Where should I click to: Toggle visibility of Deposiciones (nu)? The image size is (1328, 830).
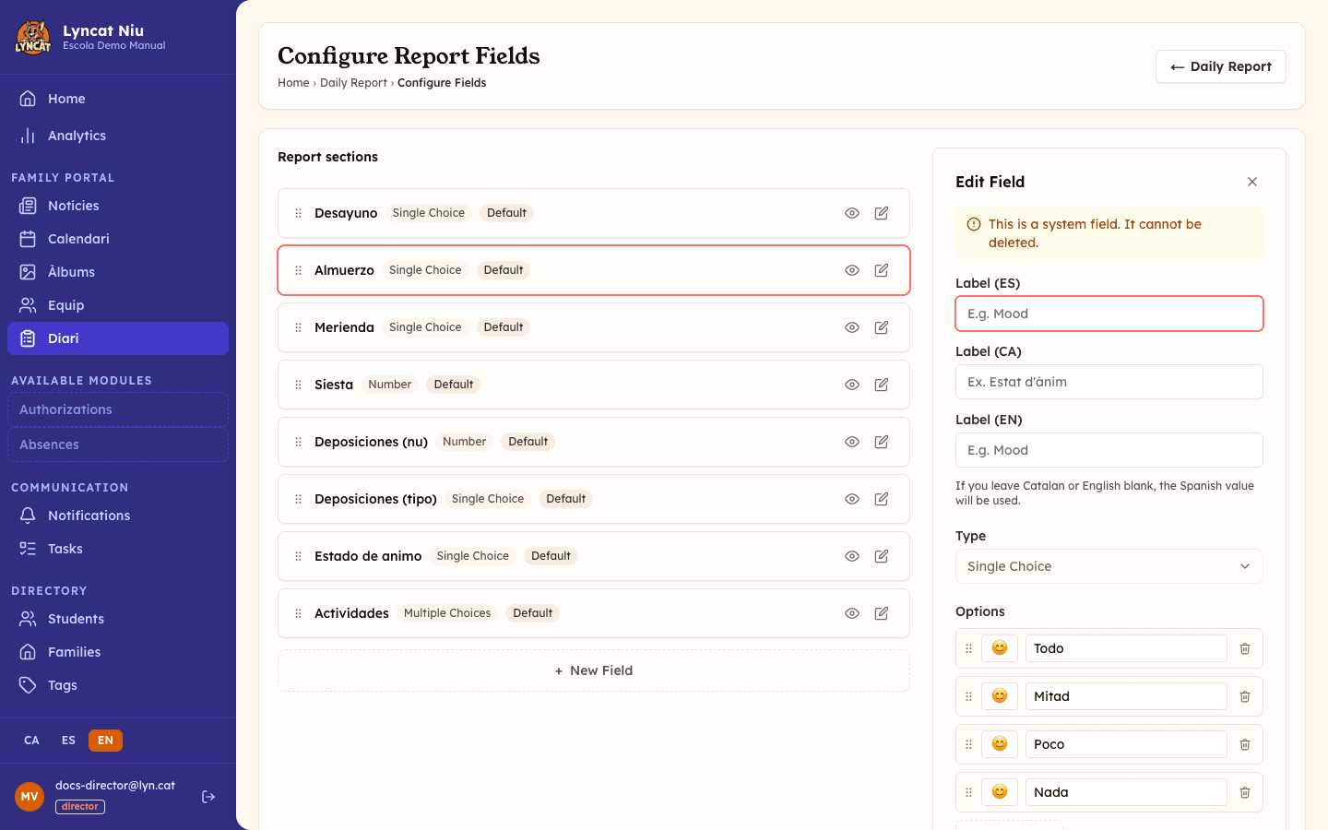point(852,442)
